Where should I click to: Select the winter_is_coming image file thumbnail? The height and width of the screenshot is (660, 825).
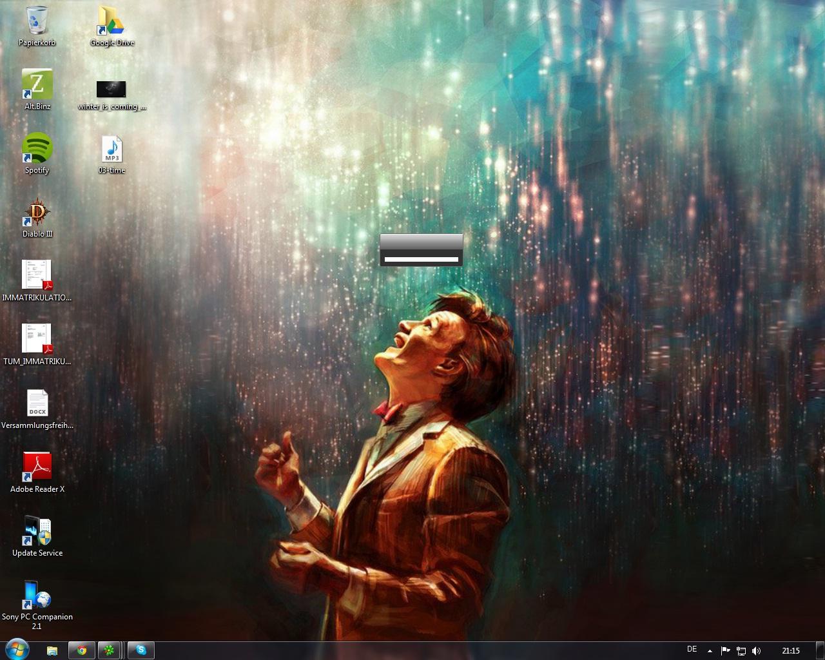(112, 95)
